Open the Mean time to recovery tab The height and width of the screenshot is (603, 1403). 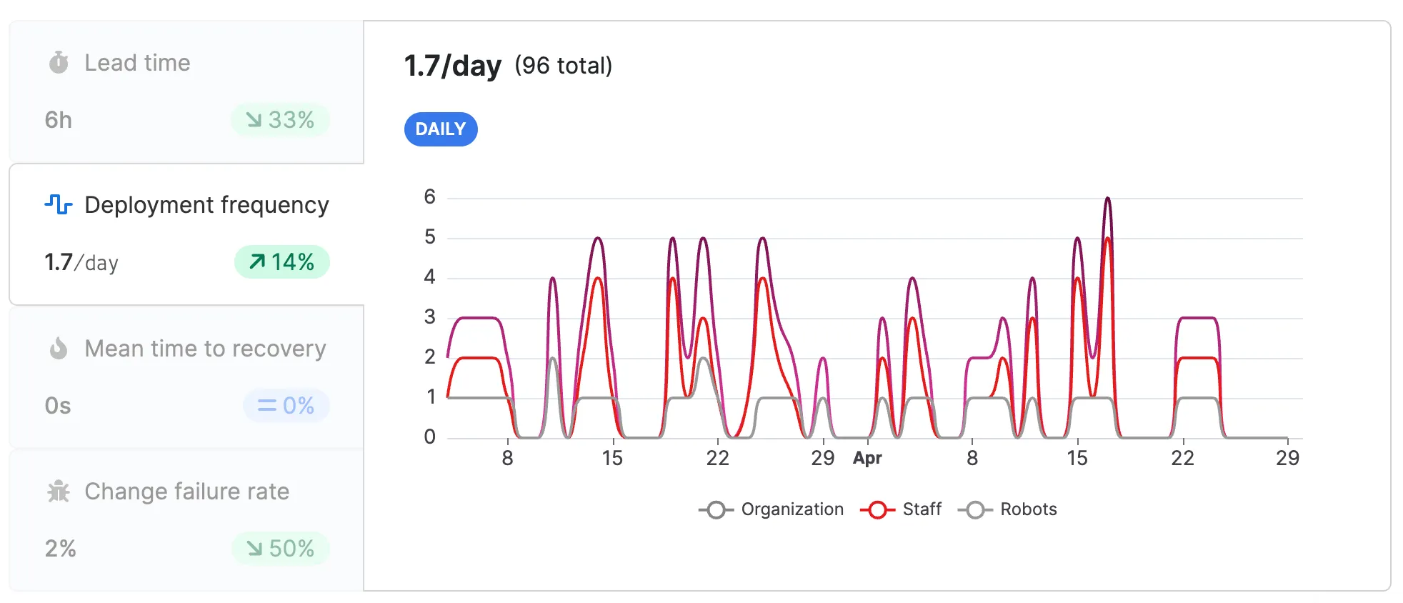click(186, 377)
